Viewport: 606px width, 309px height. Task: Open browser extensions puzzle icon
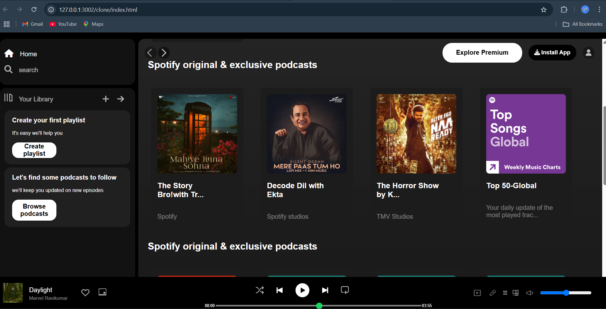point(564,10)
